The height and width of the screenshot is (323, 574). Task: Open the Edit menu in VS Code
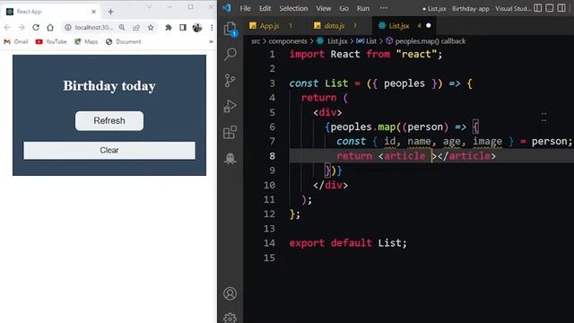pos(265,8)
